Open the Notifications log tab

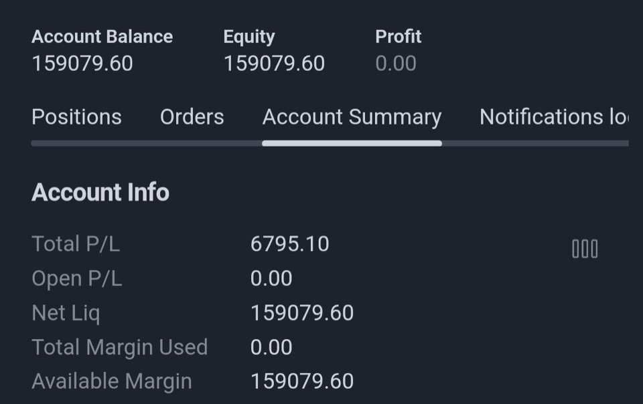pos(554,117)
